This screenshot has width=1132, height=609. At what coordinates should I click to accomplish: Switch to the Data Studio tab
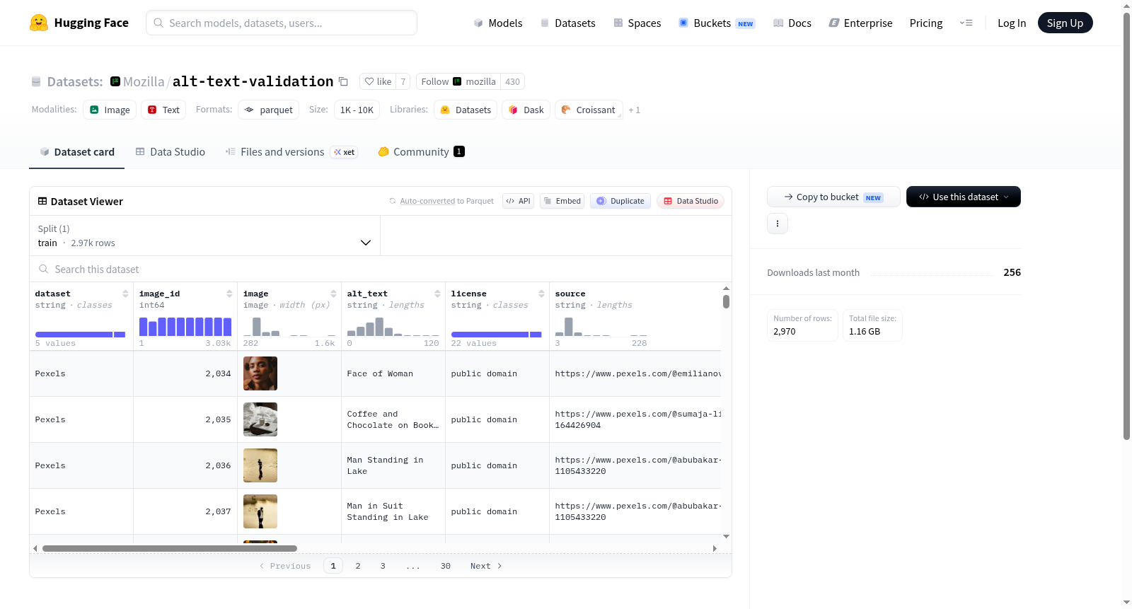point(171,152)
